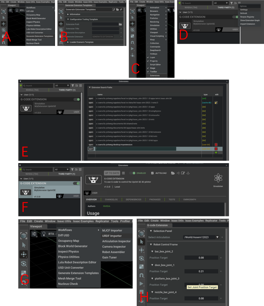Click the sort icon in the Extension Search Paths window
The width and height of the screenshot is (264, 306).
tap(76, 85)
